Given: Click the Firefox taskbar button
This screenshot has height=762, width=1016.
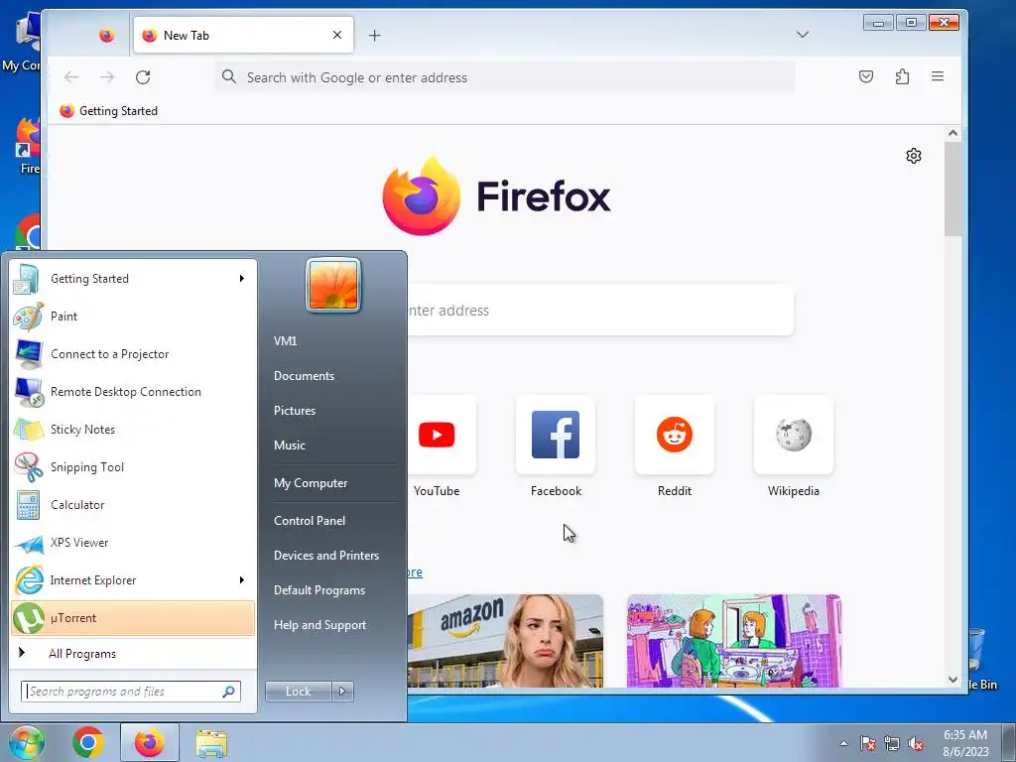Looking at the screenshot, I should [x=150, y=742].
